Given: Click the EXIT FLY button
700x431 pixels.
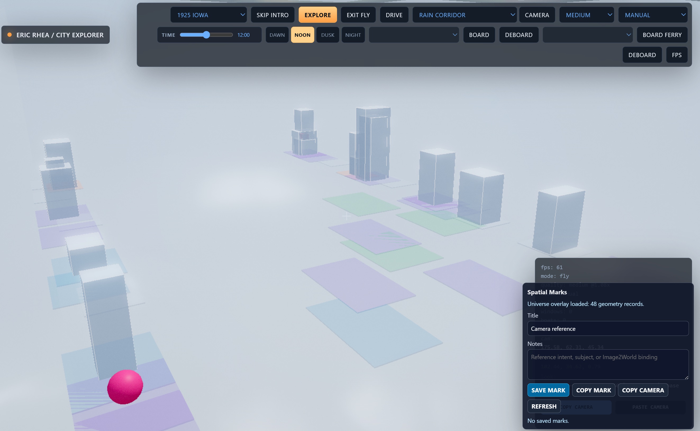Looking at the screenshot, I should [x=358, y=15].
